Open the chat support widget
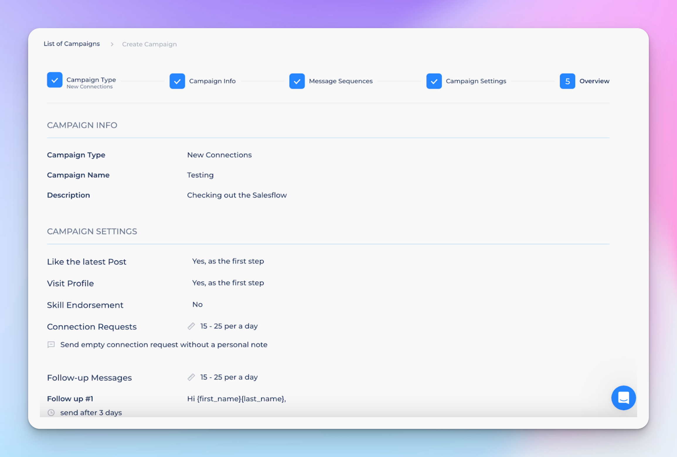The width and height of the screenshot is (677, 457). (623, 398)
